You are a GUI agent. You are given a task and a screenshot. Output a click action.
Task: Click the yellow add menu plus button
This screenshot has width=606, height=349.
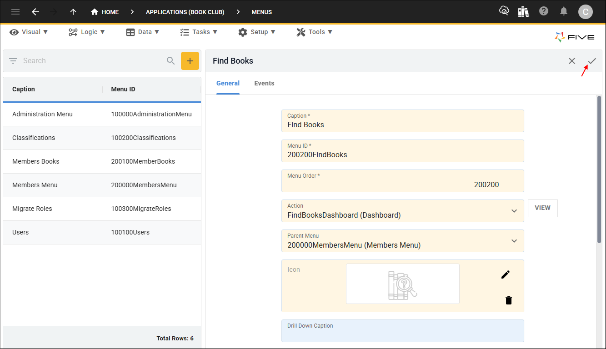190,61
